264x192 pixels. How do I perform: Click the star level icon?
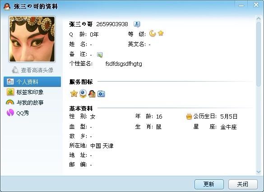click(161, 33)
